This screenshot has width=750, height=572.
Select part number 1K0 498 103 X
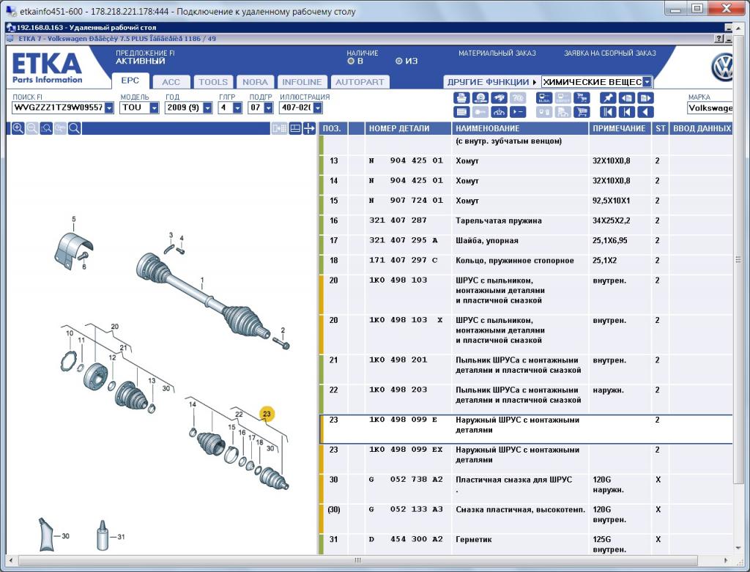406,320
